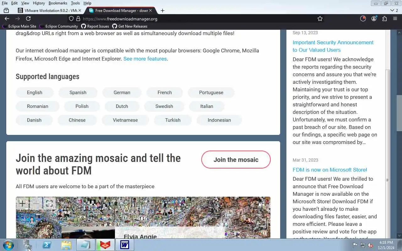402x251 pixels.
Task: Open the tracking protection shield icon
Action: tap(71, 19)
